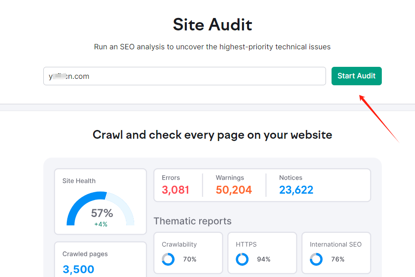
Task: Select the Errors counter showing 3,081
Action: coord(175,189)
